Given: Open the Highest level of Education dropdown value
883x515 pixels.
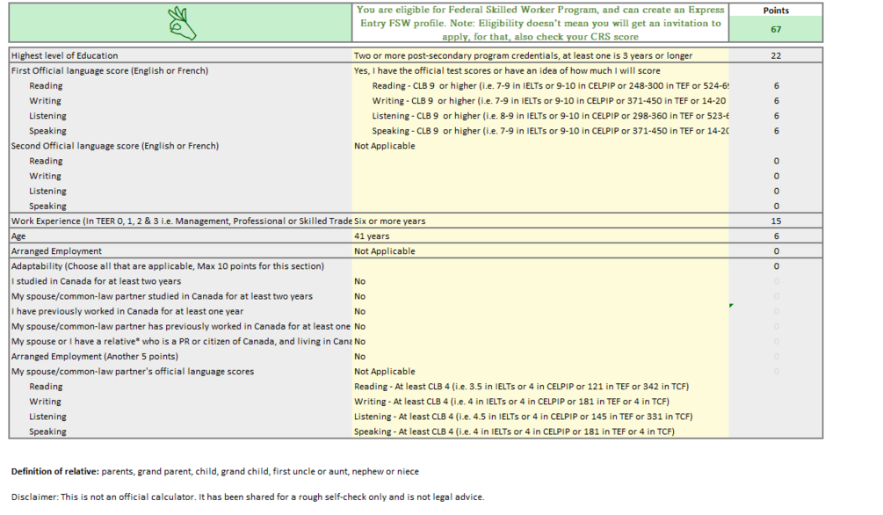Looking at the screenshot, I should (x=540, y=55).
